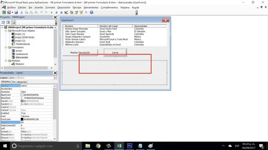Select Hoja1 (1) in project tree
268x150 pixels.
tap(20, 34)
